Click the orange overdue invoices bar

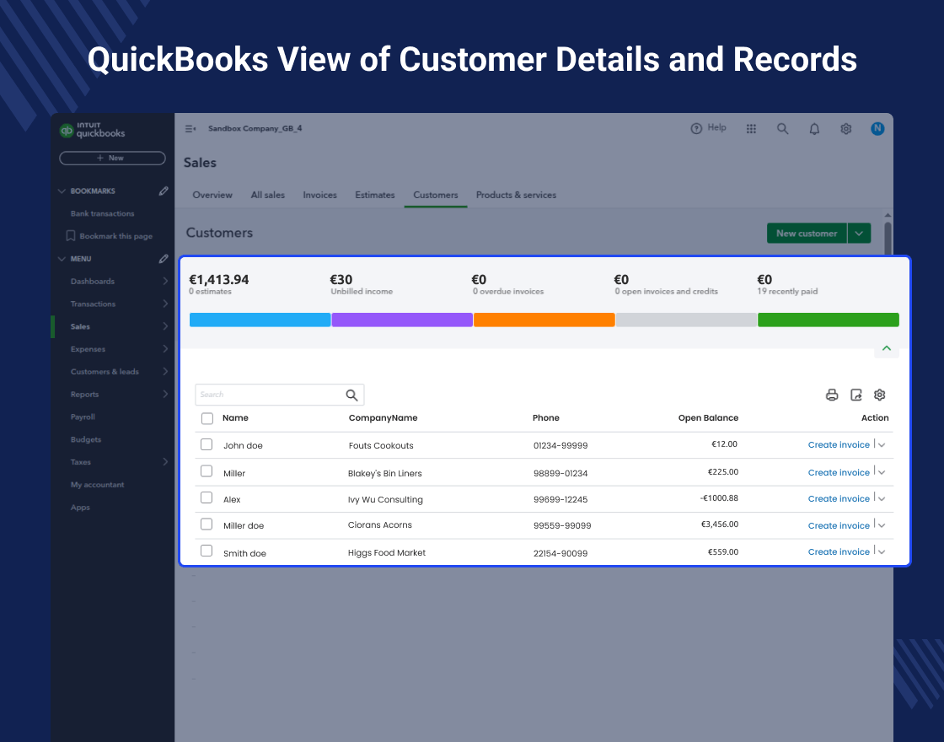coord(544,320)
